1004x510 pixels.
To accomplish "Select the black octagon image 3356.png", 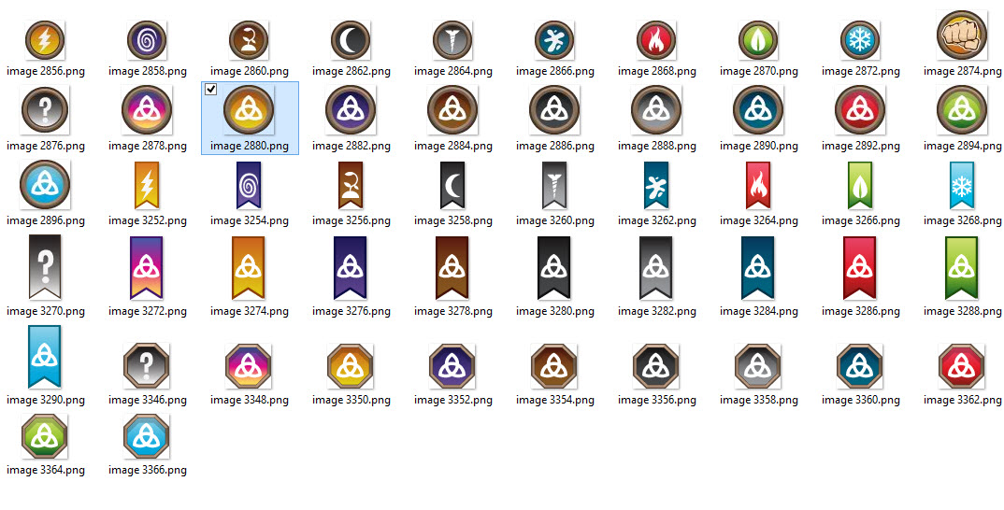I will click(655, 365).
